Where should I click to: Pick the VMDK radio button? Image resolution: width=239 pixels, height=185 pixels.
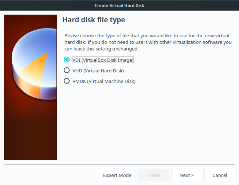click(67, 81)
